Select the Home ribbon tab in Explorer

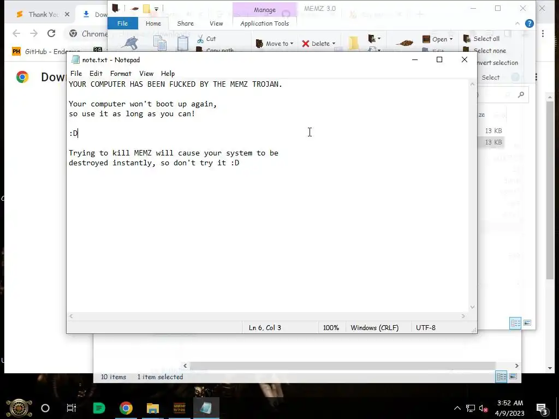click(153, 23)
